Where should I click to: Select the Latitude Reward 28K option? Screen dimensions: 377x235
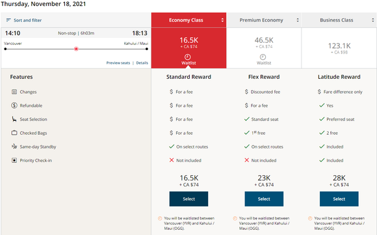click(x=339, y=199)
